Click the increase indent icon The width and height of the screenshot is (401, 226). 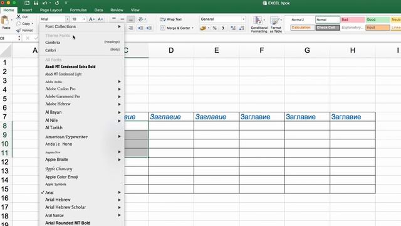(x=149, y=28)
